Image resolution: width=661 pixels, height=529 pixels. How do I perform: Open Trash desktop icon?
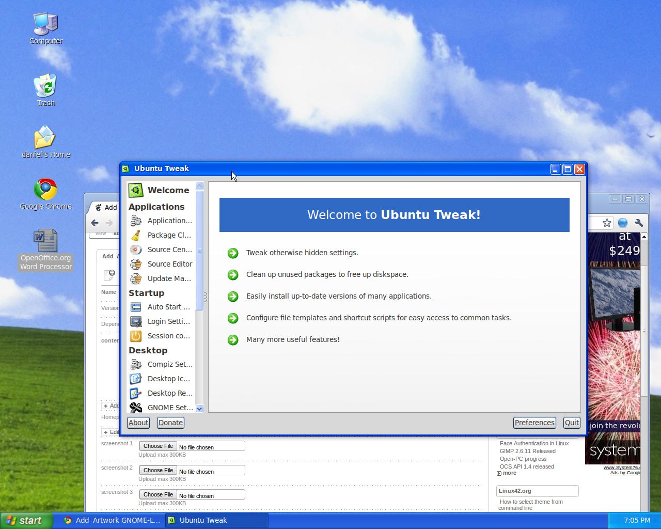click(45, 85)
